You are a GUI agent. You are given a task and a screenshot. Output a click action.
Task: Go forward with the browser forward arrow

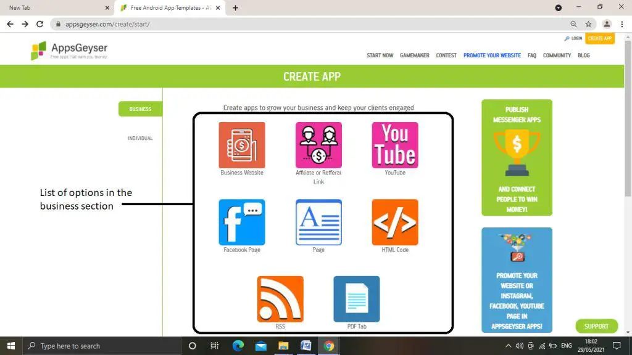tap(25, 24)
